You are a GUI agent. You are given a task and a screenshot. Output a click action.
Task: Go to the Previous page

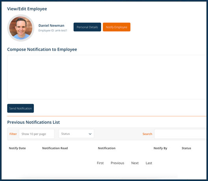[117, 163]
